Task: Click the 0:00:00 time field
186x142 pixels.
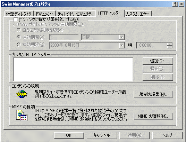Action: pyautogui.click(x=152, y=45)
